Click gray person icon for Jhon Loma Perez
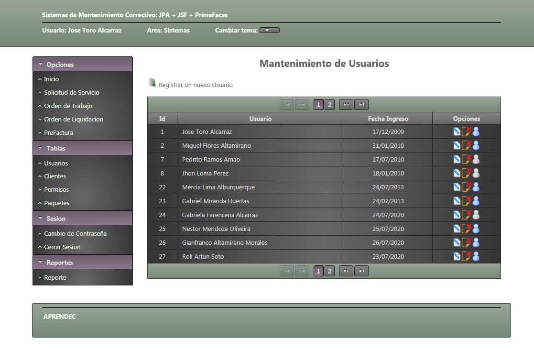Screen dimensions: 534x350 click(x=476, y=173)
